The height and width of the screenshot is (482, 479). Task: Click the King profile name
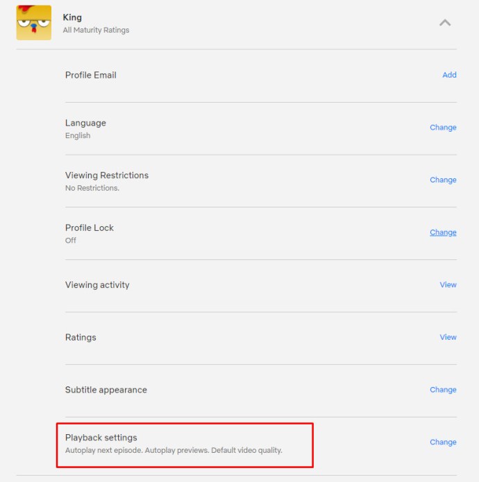pos(72,17)
